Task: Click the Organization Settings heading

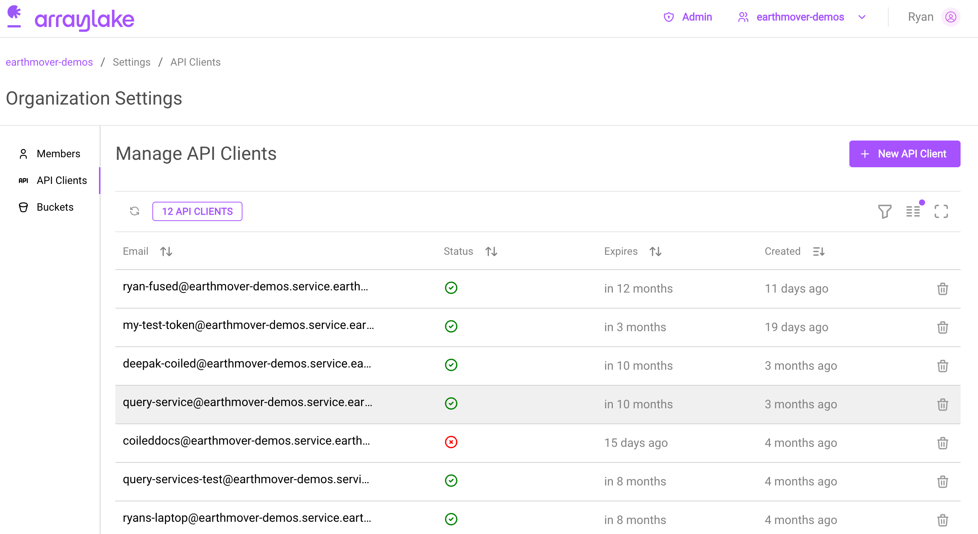Action: coord(94,98)
